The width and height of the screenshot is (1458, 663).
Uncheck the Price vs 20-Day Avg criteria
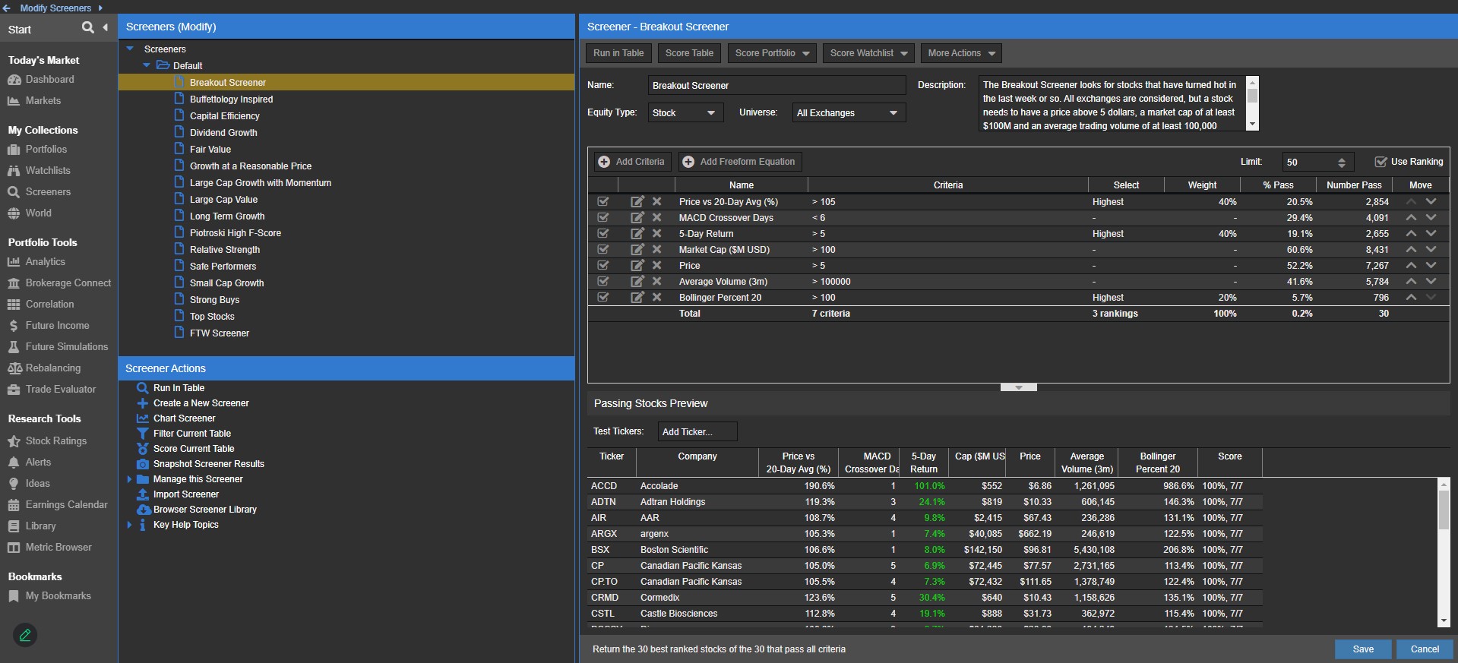(602, 202)
